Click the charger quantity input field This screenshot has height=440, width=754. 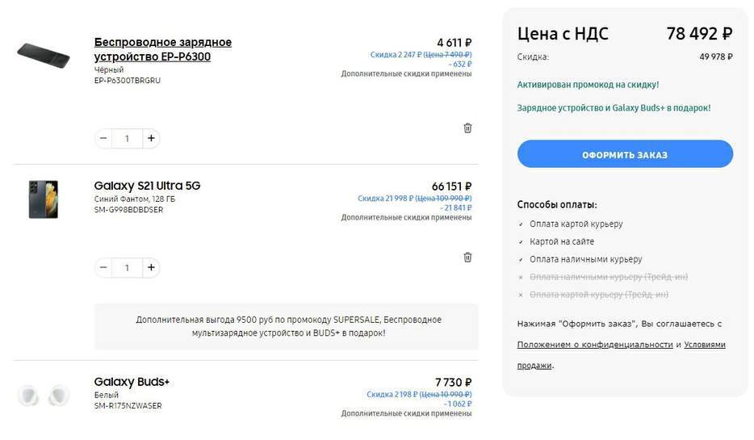[x=127, y=139]
